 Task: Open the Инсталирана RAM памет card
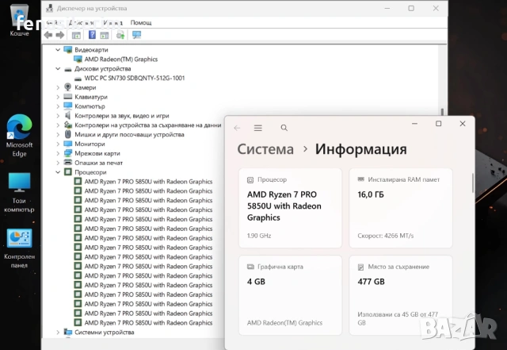pos(401,208)
